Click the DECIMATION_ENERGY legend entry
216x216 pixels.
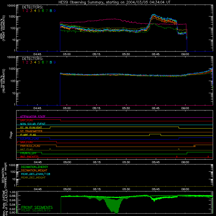35,167
